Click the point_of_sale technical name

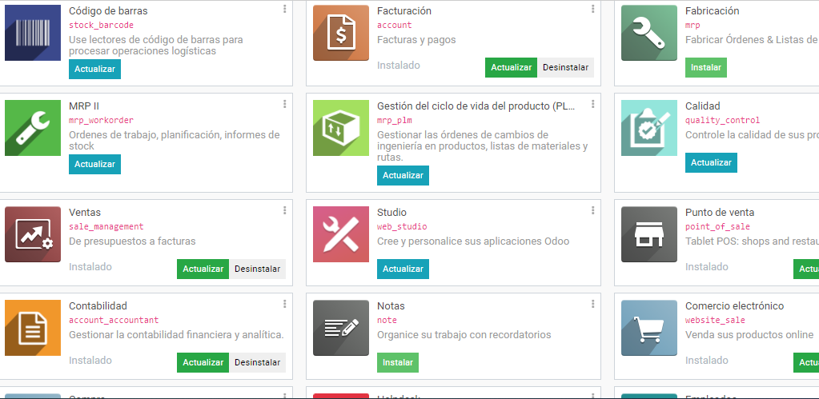coord(717,226)
